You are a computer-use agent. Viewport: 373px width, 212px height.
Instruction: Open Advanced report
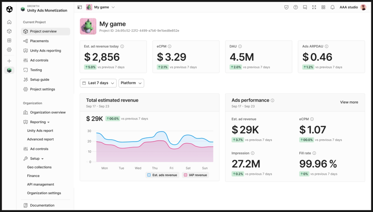click(41, 139)
